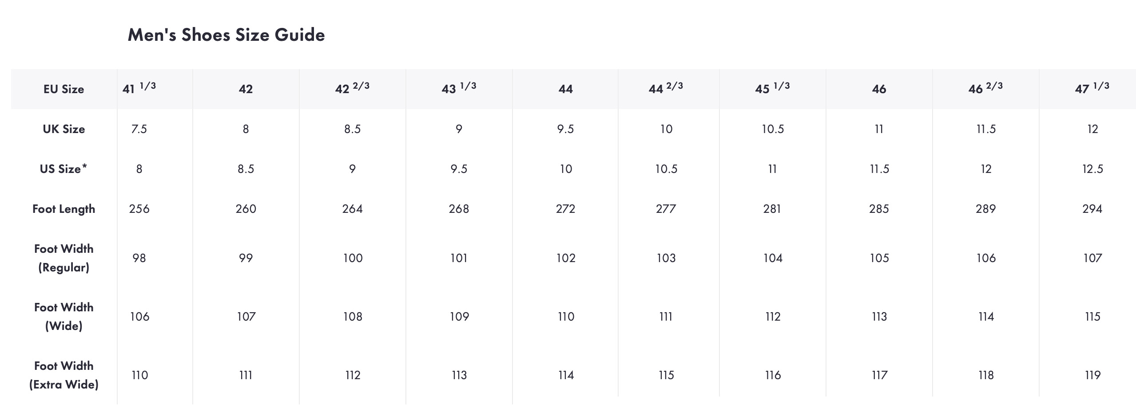Click foot length 294 cell
This screenshot has width=1136, height=408.
point(1092,209)
